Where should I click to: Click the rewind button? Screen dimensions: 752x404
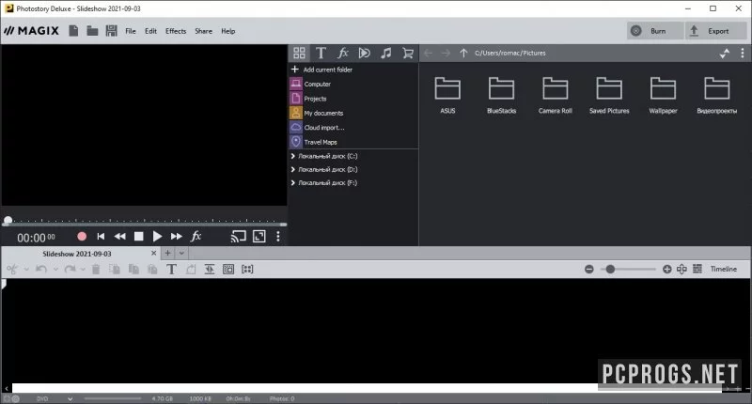(120, 236)
